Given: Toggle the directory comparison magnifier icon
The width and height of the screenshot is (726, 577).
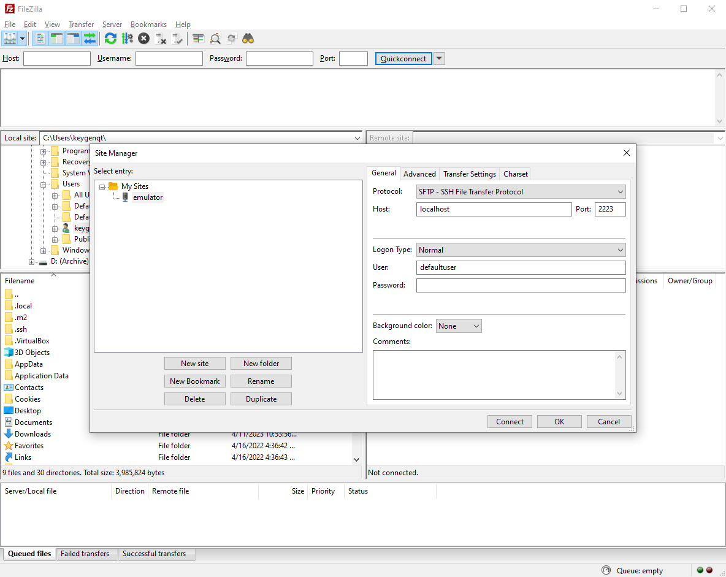Looking at the screenshot, I should (x=215, y=39).
